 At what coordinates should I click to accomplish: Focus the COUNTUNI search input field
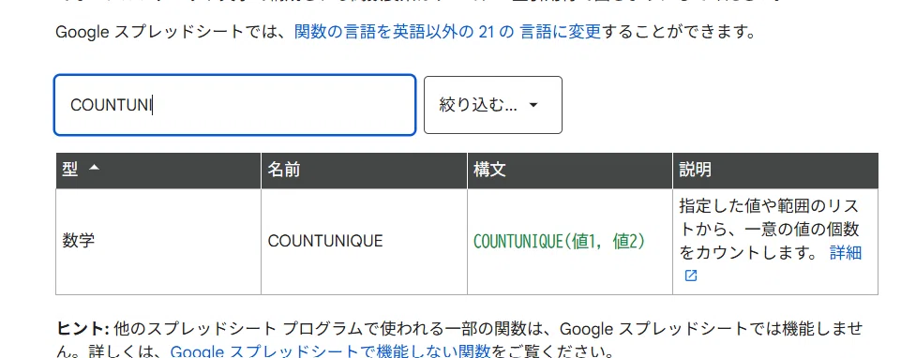tap(234, 105)
